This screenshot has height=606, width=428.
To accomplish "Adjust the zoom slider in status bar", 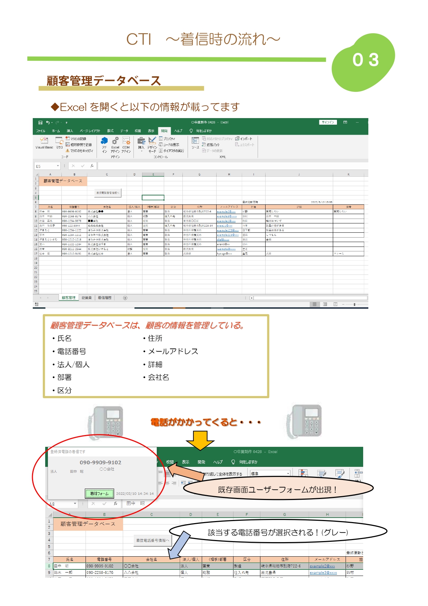I will [354, 305].
